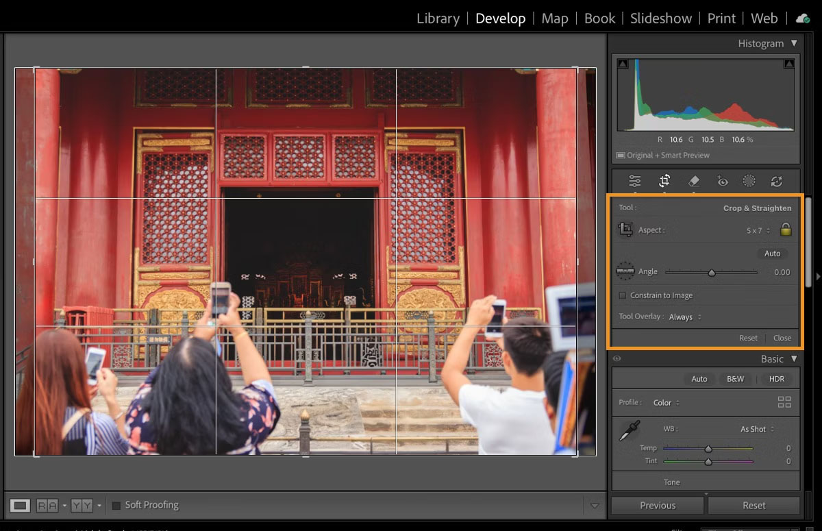Open the Tool Overlay Always dropdown
822x531 pixels.
683,317
